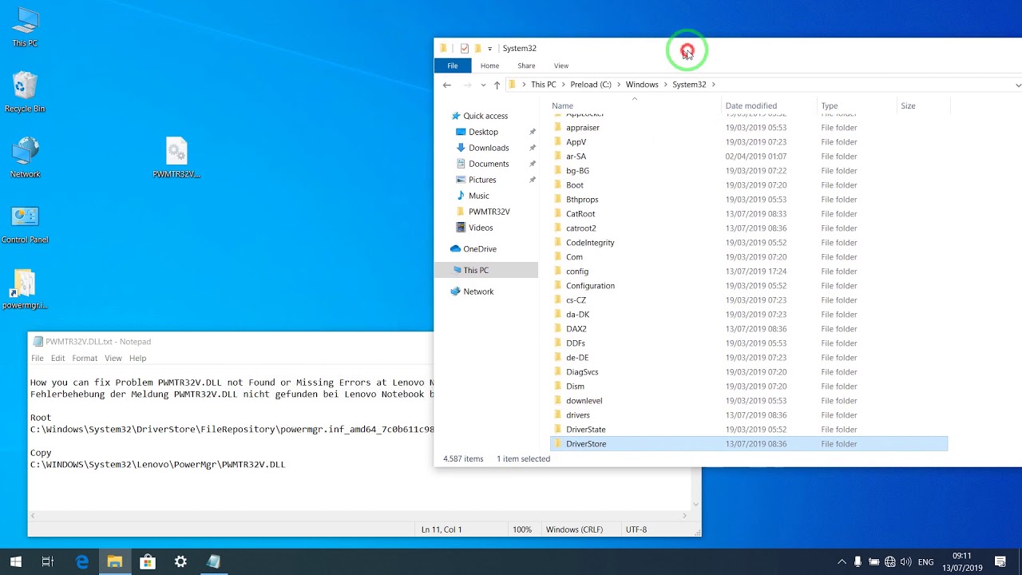Open Task View in the taskbar
The width and height of the screenshot is (1022, 575).
(48, 562)
